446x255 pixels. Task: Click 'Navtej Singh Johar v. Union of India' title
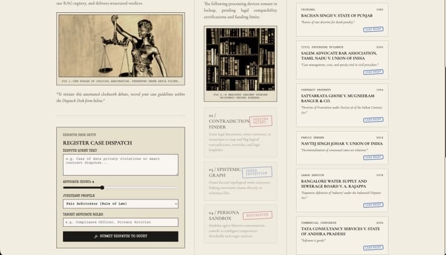tap(342, 144)
